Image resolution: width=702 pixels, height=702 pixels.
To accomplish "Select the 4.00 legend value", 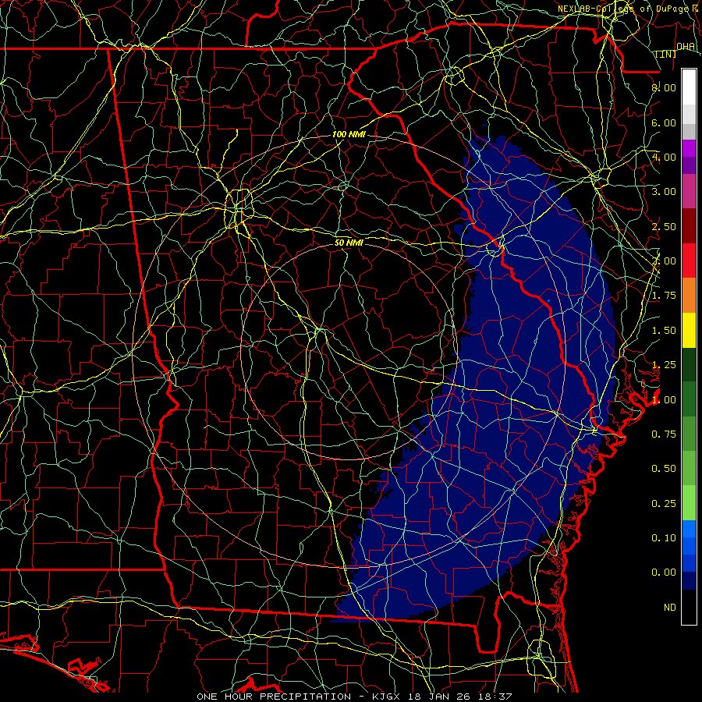I will [664, 157].
